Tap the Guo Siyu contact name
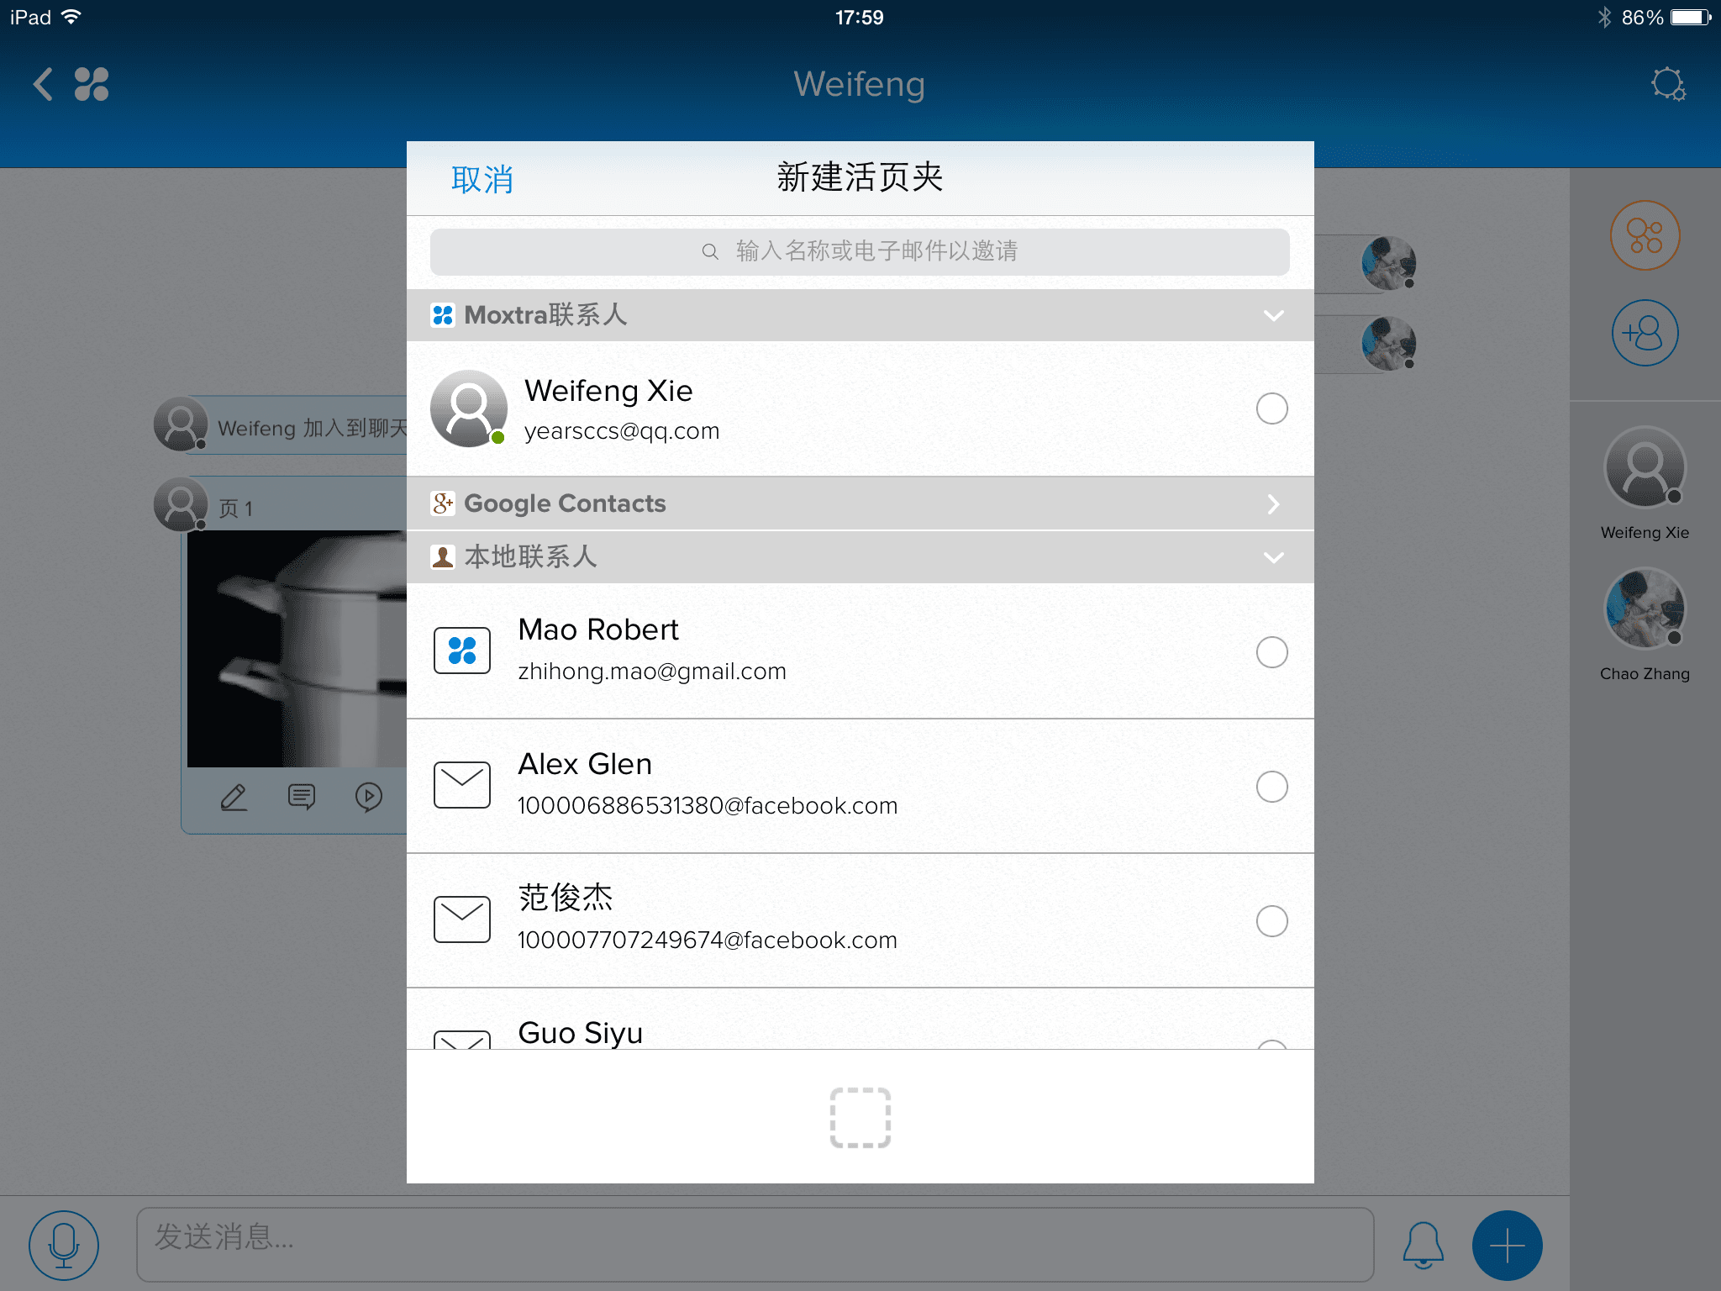This screenshot has width=1721, height=1291. (x=580, y=1033)
